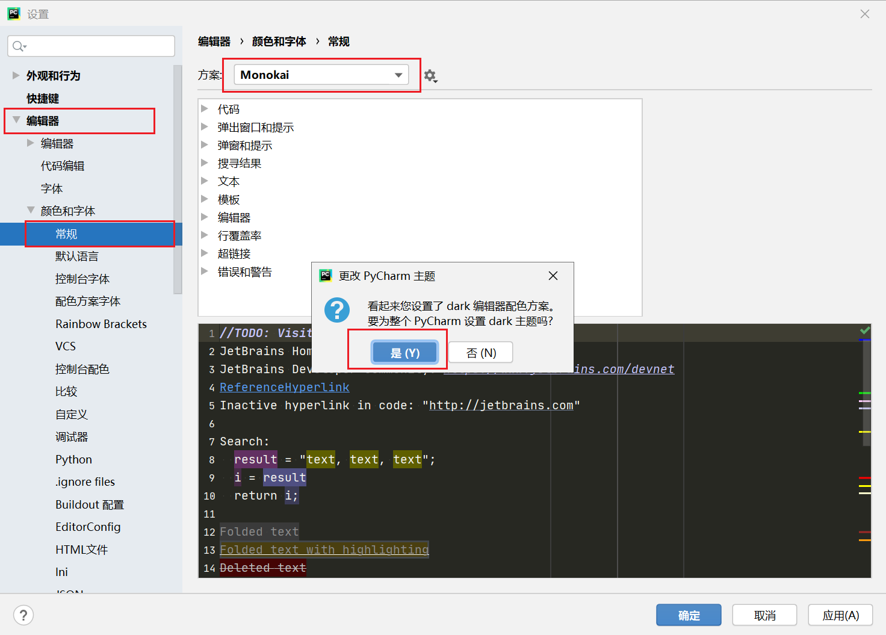Click the 编辑器 breadcrumb
The height and width of the screenshot is (635, 886).
pyautogui.click(x=214, y=41)
